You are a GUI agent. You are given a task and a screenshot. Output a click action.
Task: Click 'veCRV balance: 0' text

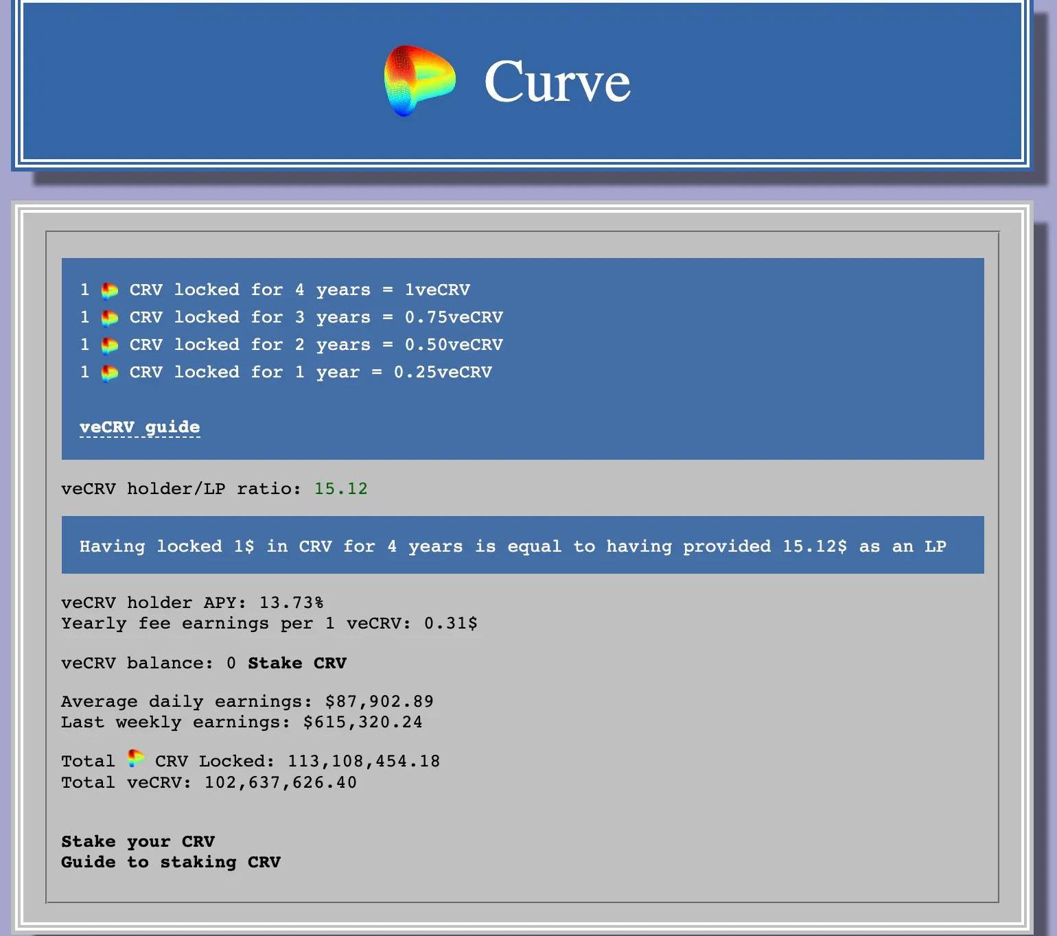point(148,663)
